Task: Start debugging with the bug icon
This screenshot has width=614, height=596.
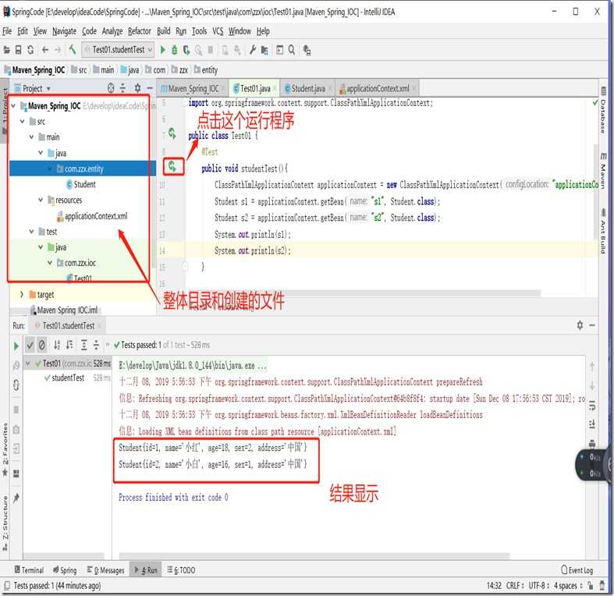Action: [x=175, y=50]
